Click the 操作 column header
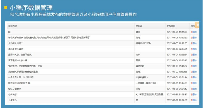 [x=193, y=26]
